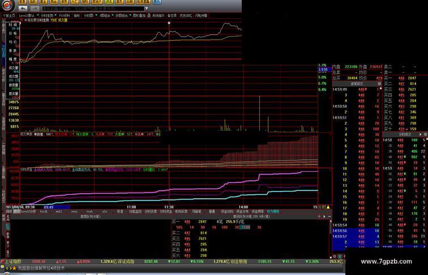Open the 历史回忆 toolbar item

click(x=186, y=15)
